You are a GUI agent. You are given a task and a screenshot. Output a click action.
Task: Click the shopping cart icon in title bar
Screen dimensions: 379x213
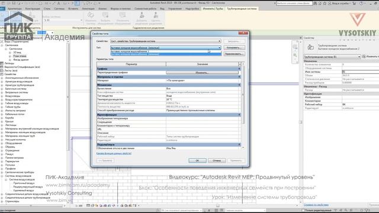[x=354, y=4]
